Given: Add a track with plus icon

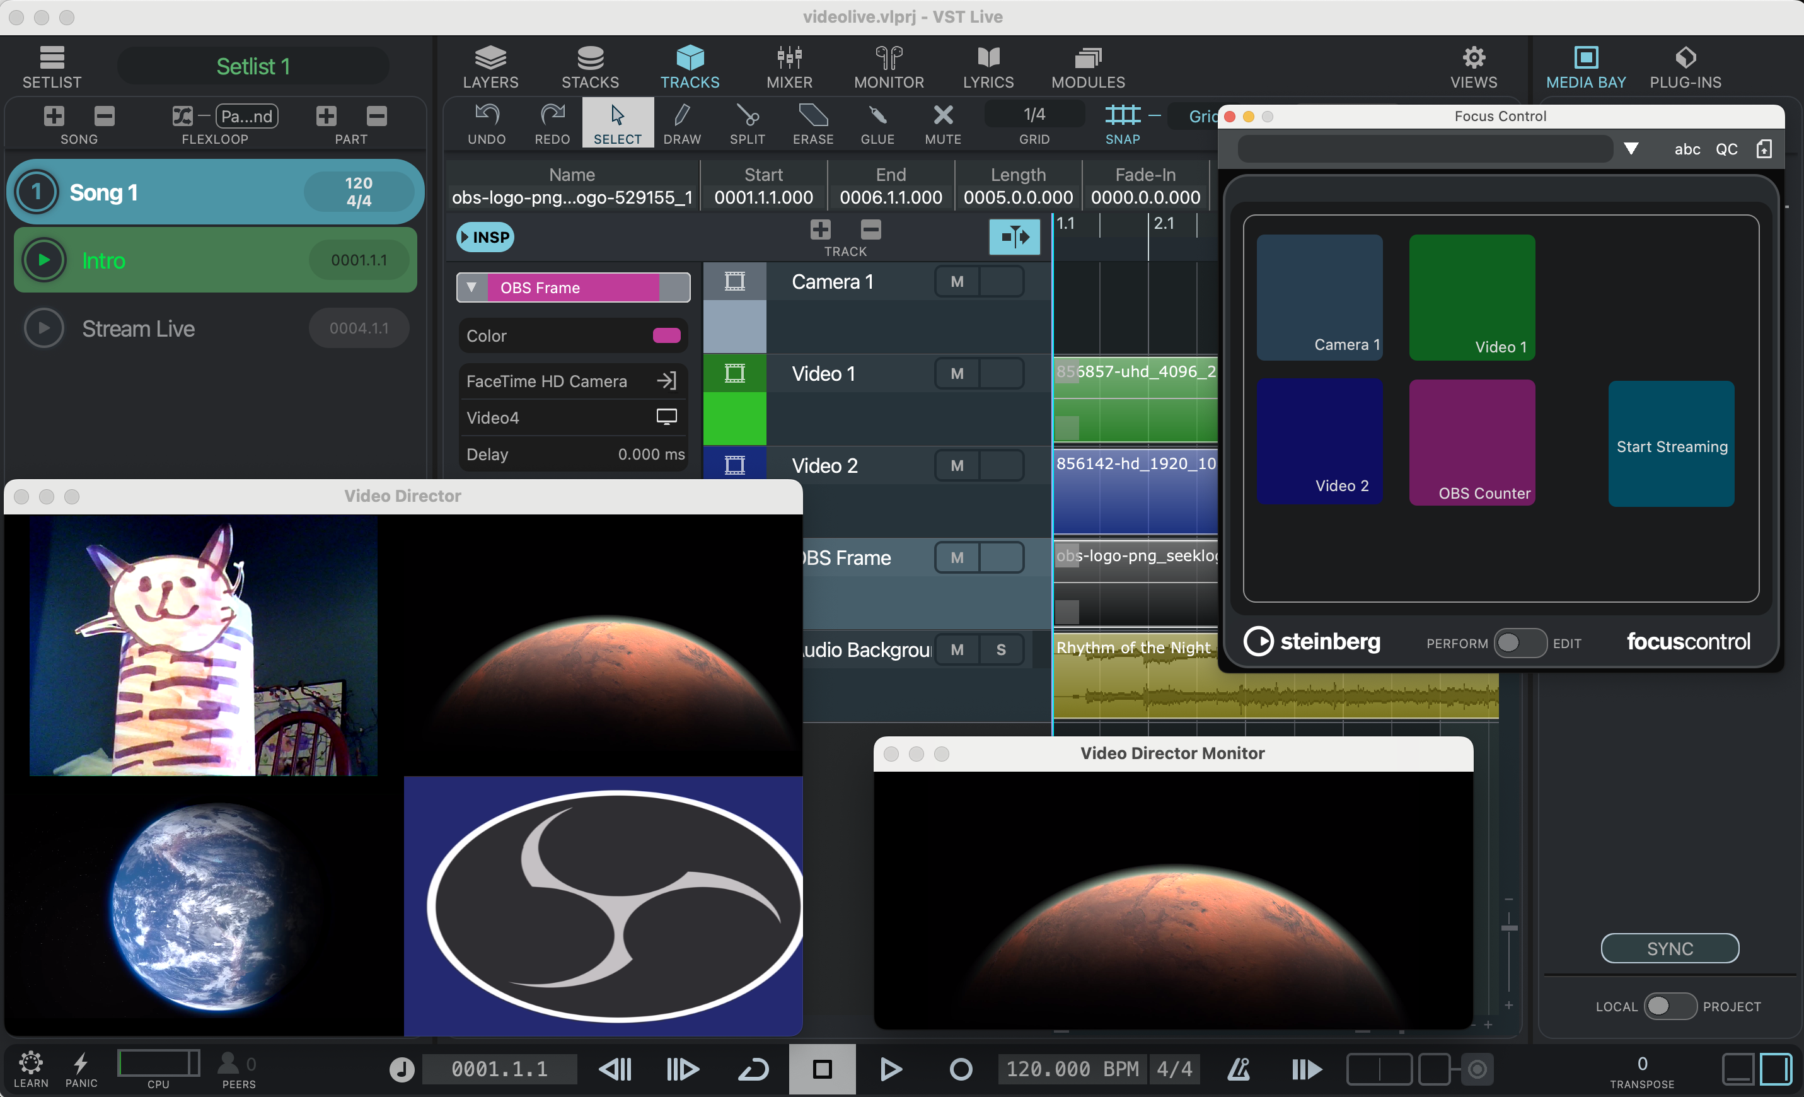Looking at the screenshot, I should point(821,230).
